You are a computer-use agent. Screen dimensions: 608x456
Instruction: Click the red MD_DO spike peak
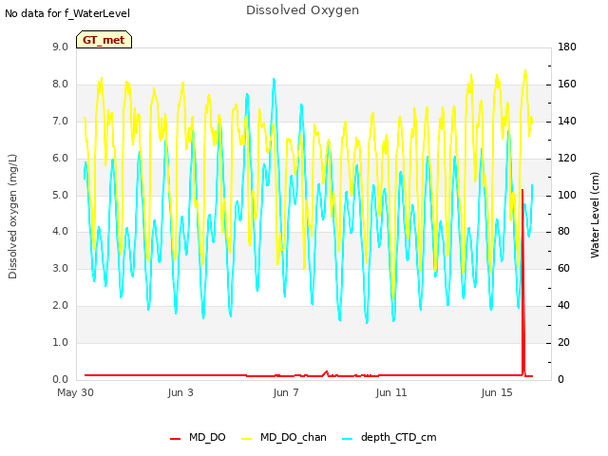click(x=522, y=190)
